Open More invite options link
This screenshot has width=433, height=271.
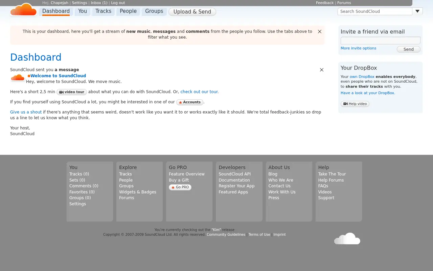coord(358,48)
